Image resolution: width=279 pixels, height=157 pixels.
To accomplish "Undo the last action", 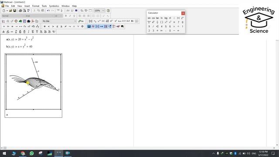I will 48,10.
